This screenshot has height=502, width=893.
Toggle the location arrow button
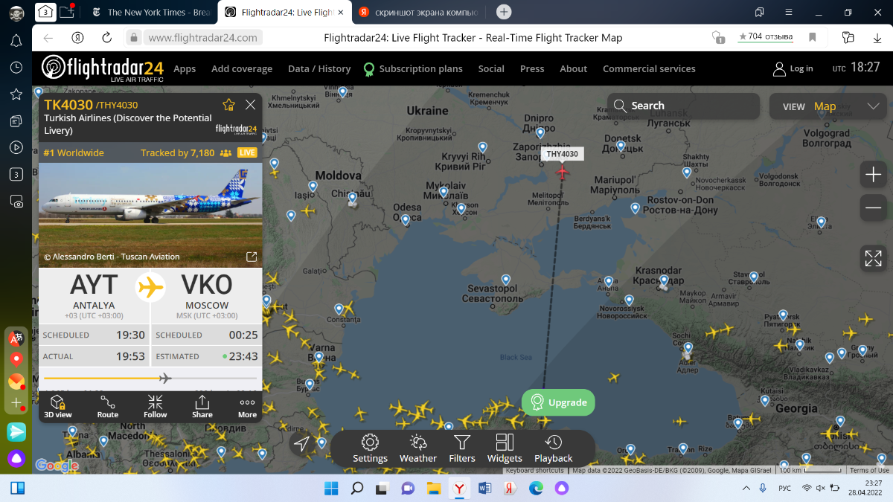coord(301,444)
